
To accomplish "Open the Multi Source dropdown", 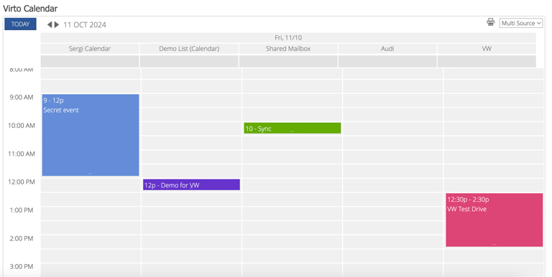I will [x=521, y=23].
